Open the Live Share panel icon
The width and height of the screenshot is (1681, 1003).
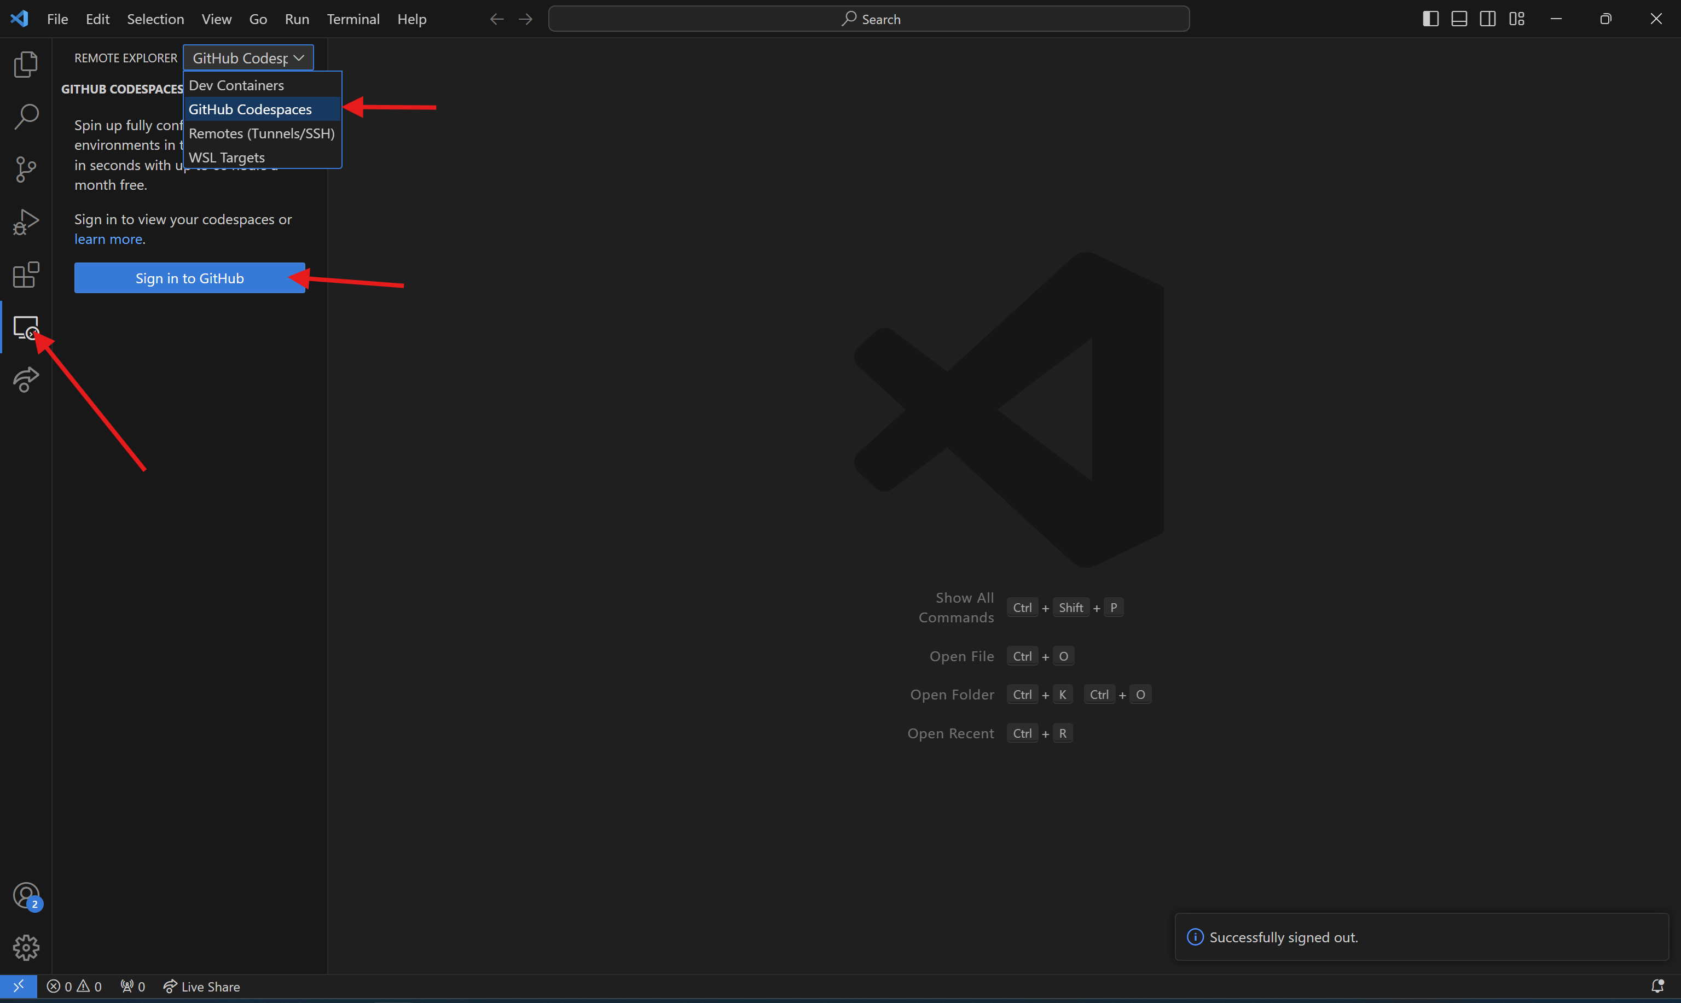(26, 380)
